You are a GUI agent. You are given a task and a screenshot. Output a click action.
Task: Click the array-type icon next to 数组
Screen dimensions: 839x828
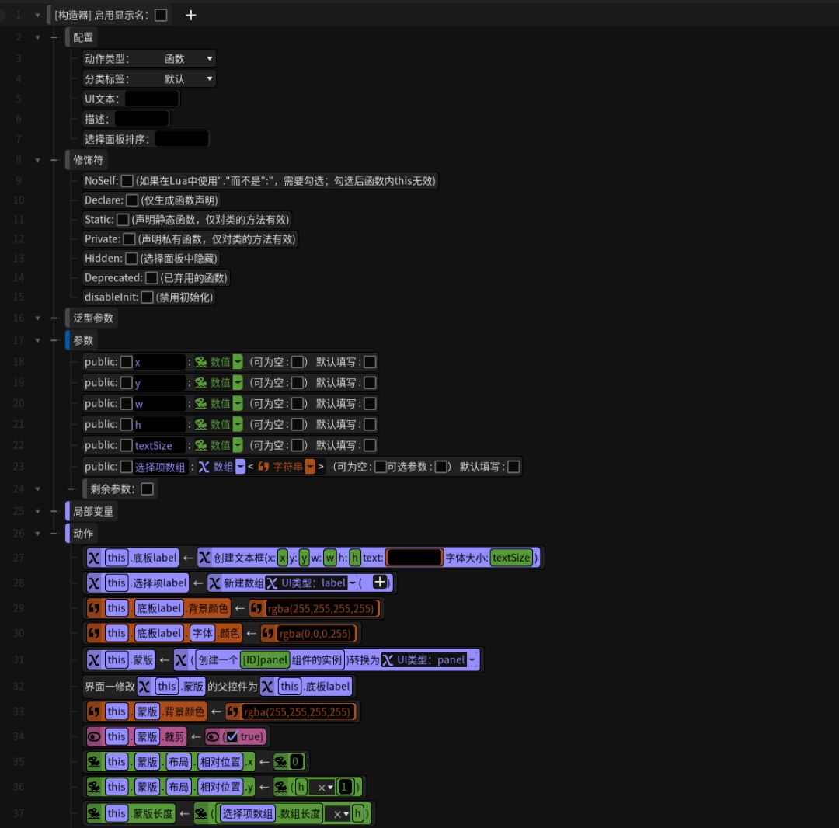point(204,467)
